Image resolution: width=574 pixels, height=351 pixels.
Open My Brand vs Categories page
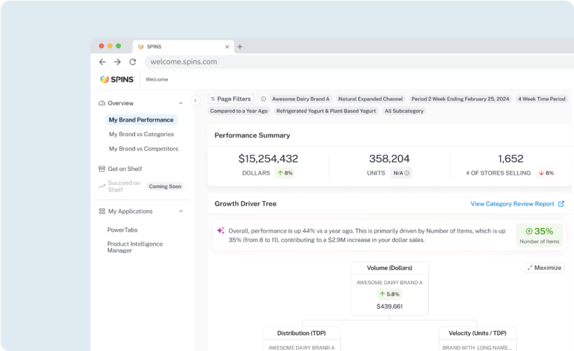[x=141, y=134]
